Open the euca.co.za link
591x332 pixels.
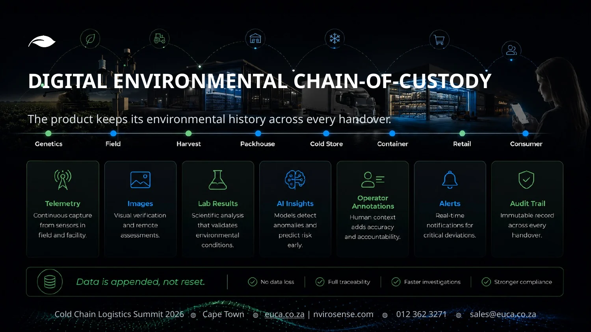coord(284,314)
